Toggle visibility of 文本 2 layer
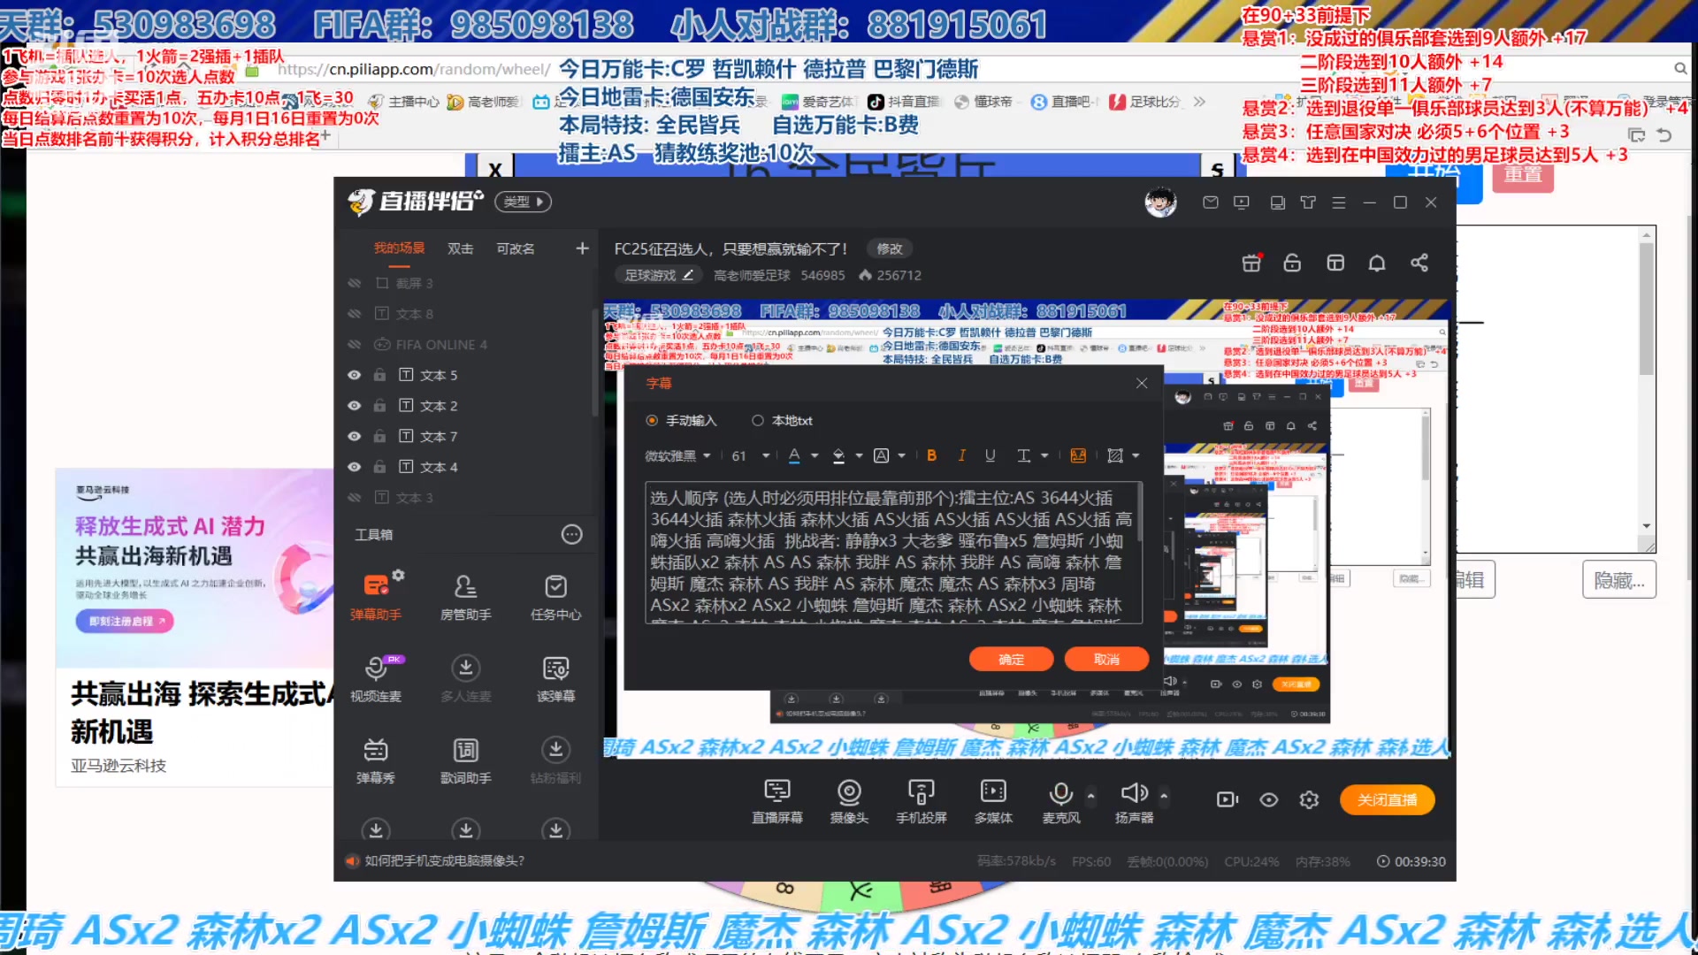 tap(354, 406)
